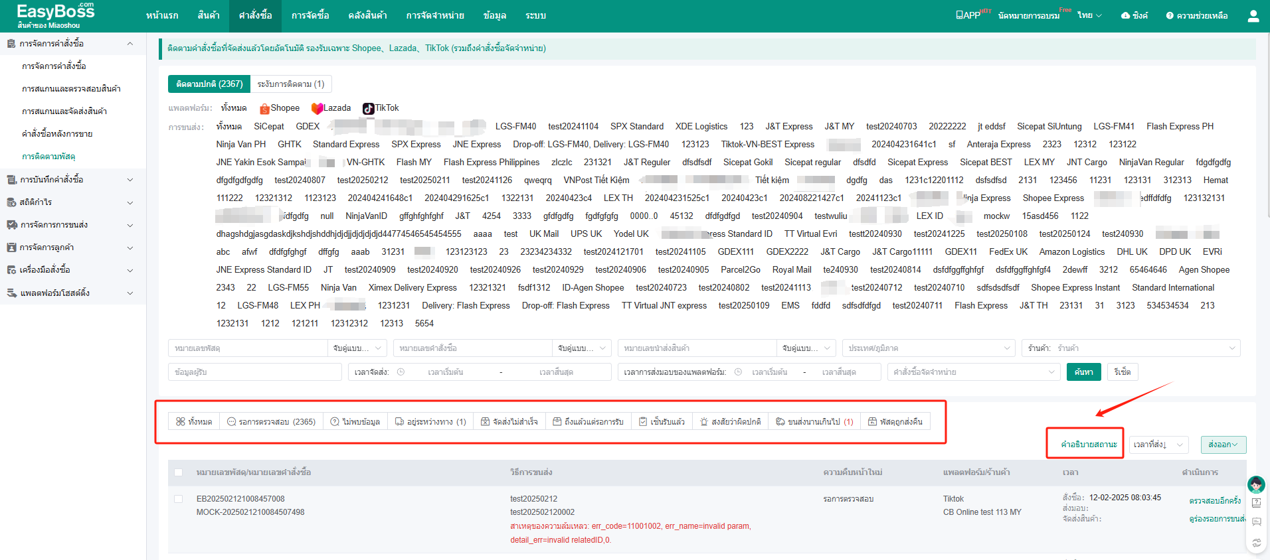Click การบันทึกคำสั่งซื้อ sidebar icon

[11, 180]
